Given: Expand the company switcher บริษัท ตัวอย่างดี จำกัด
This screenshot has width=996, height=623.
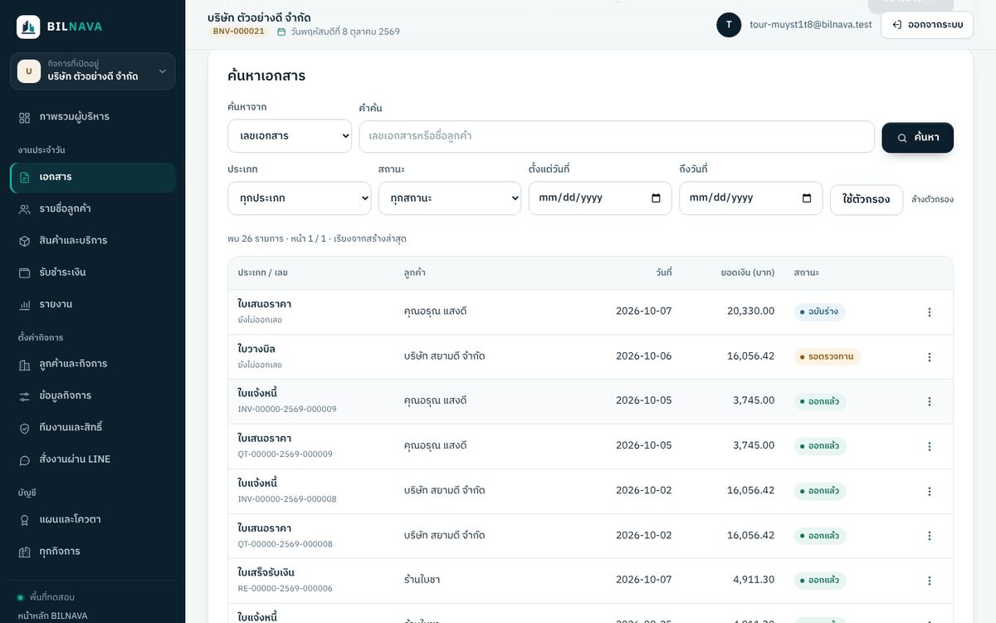Looking at the screenshot, I should click(93, 71).
